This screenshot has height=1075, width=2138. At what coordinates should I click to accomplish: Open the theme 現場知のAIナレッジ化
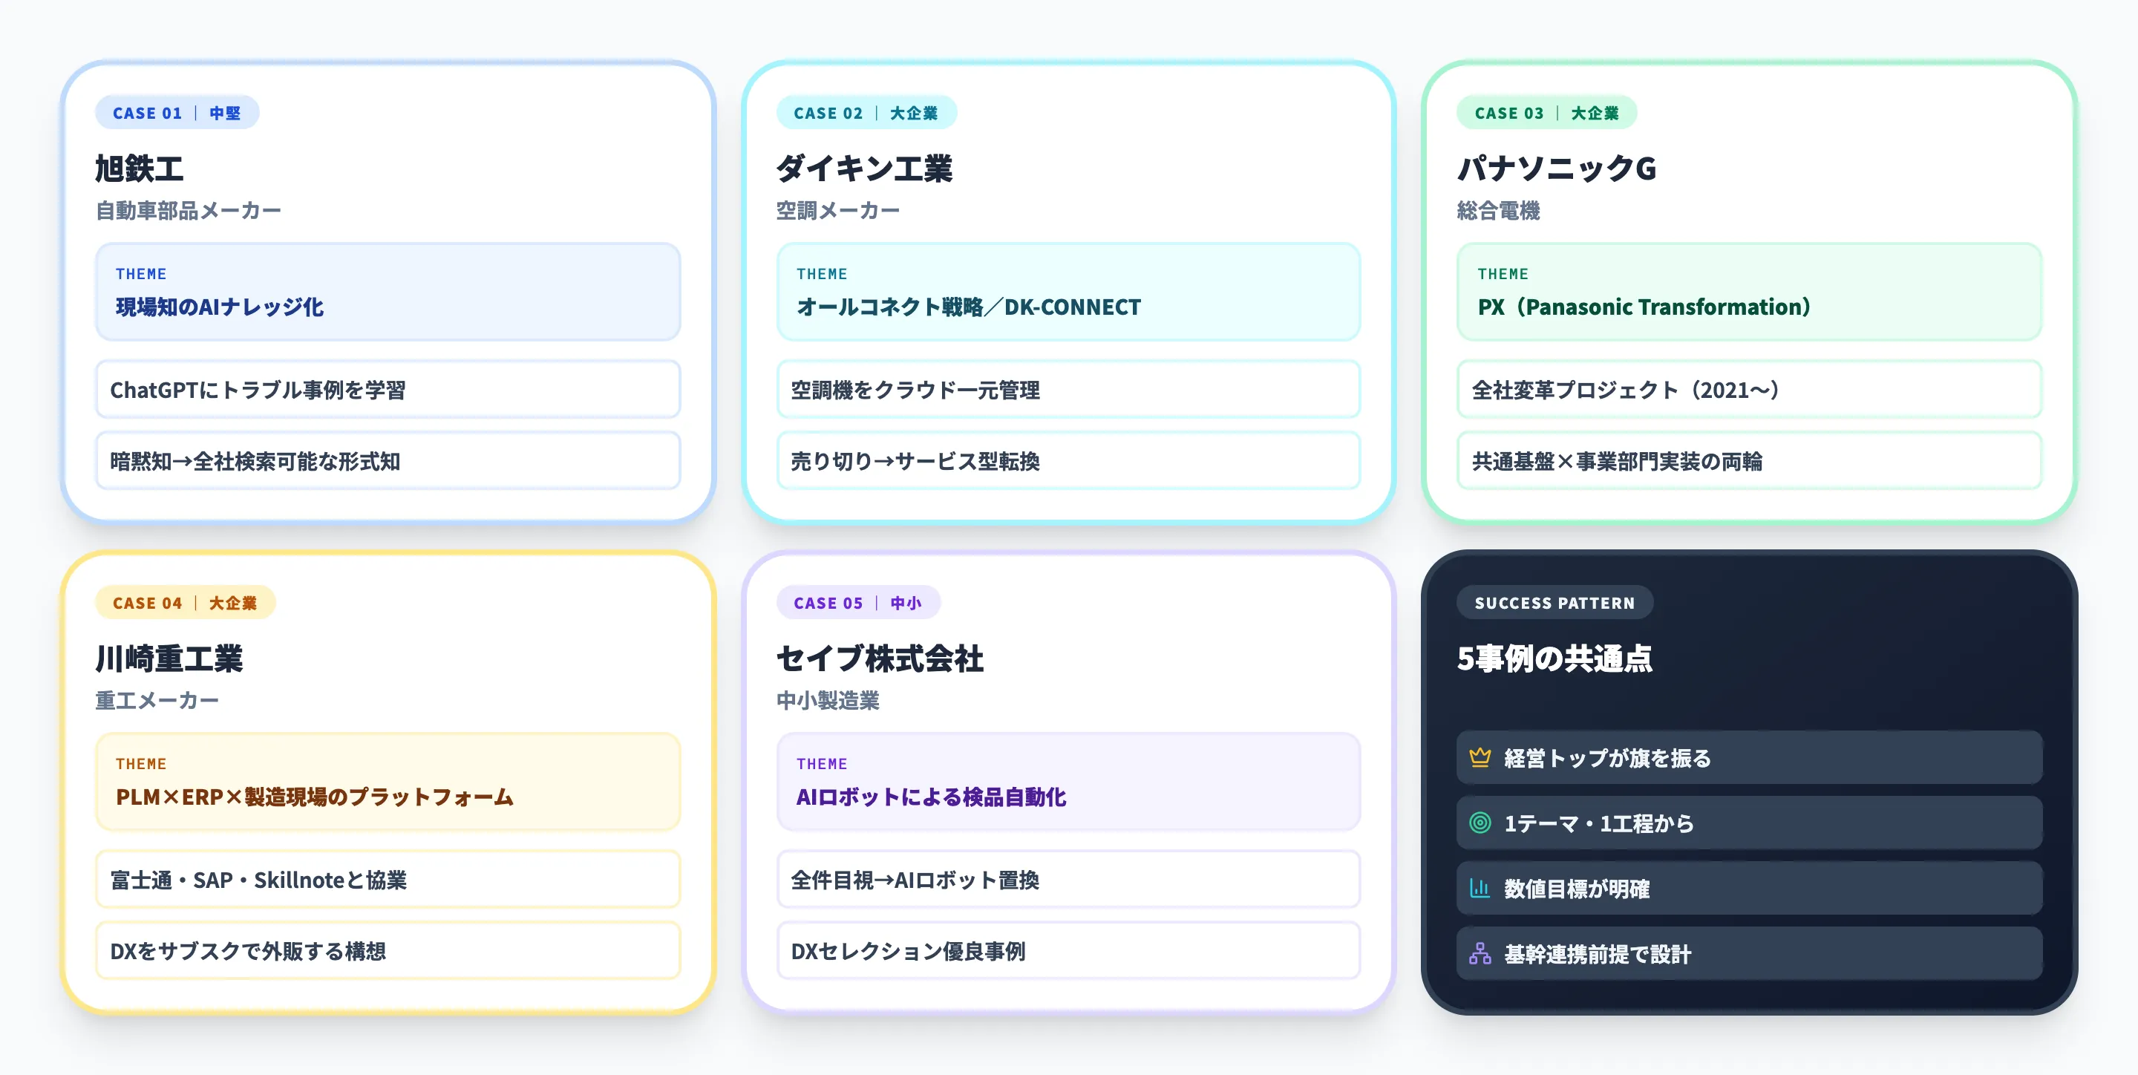(x=220, y=307)
